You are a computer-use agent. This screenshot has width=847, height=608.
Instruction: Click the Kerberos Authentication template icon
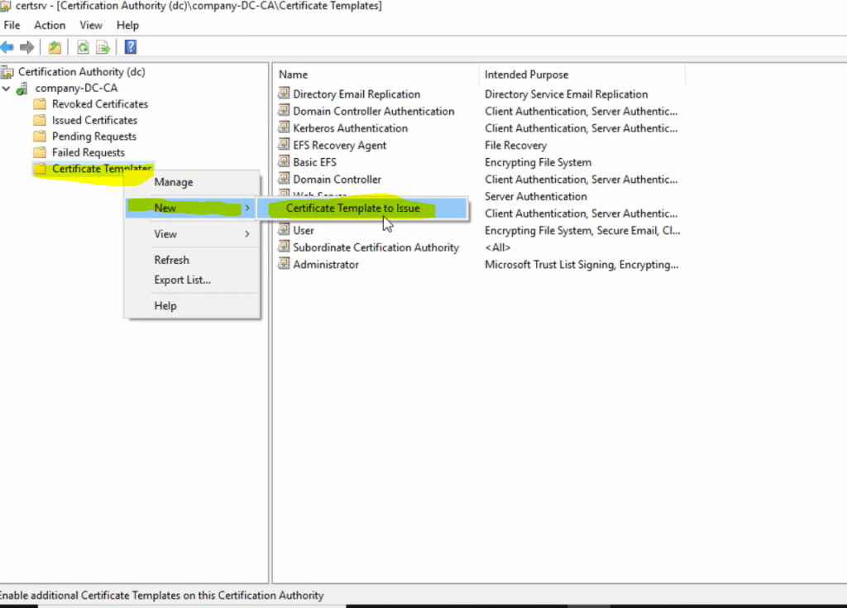pos(285,128)
